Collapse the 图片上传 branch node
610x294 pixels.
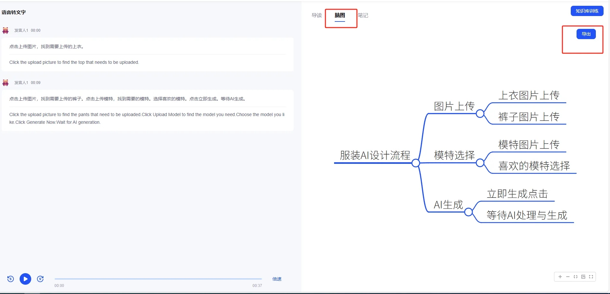(480, 113)
